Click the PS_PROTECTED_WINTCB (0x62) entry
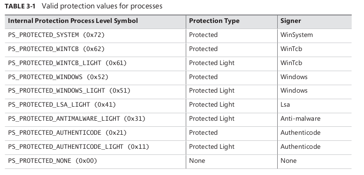The width and height of the screenshot is (364, 175). click(x=56, y=49)
